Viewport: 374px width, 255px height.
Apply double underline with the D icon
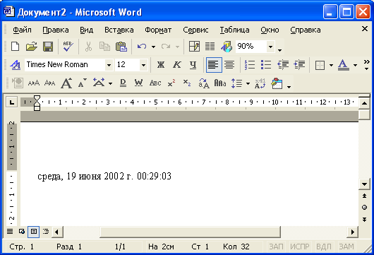click(x=123, y=83)
